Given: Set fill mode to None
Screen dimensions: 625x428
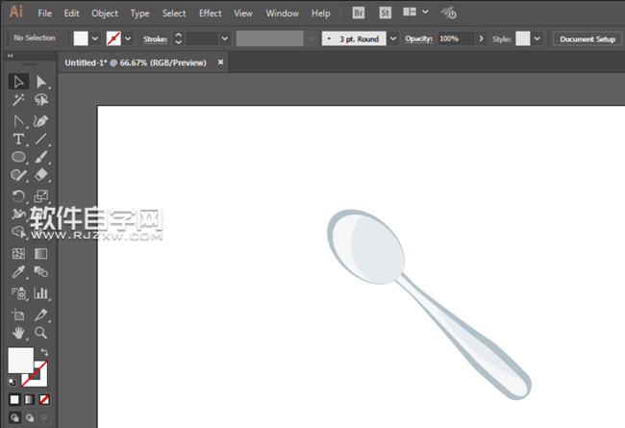Looking at the screenshot, I should tap(44, 399).
